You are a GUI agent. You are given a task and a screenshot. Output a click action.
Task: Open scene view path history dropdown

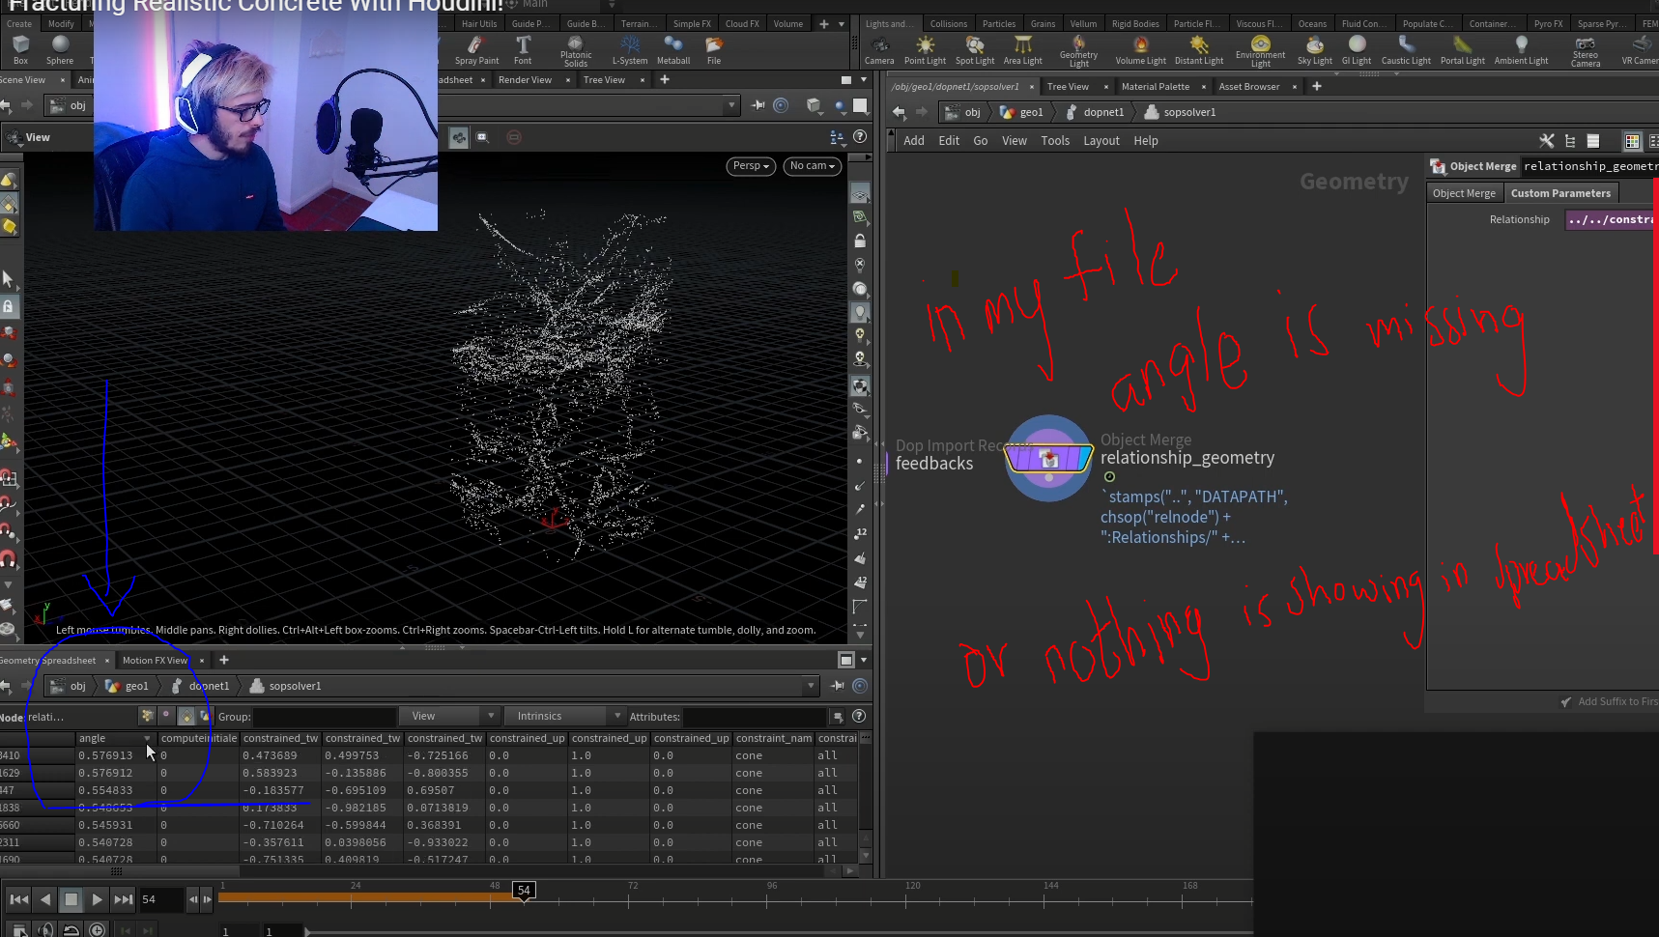pos(731,105)
